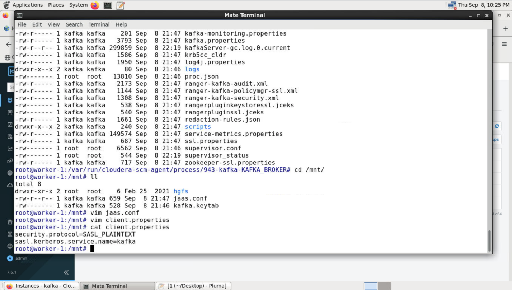Click kafka.keytab filename in terminal output
This screenshot has height=290, width=512.
tap(196, 206)
